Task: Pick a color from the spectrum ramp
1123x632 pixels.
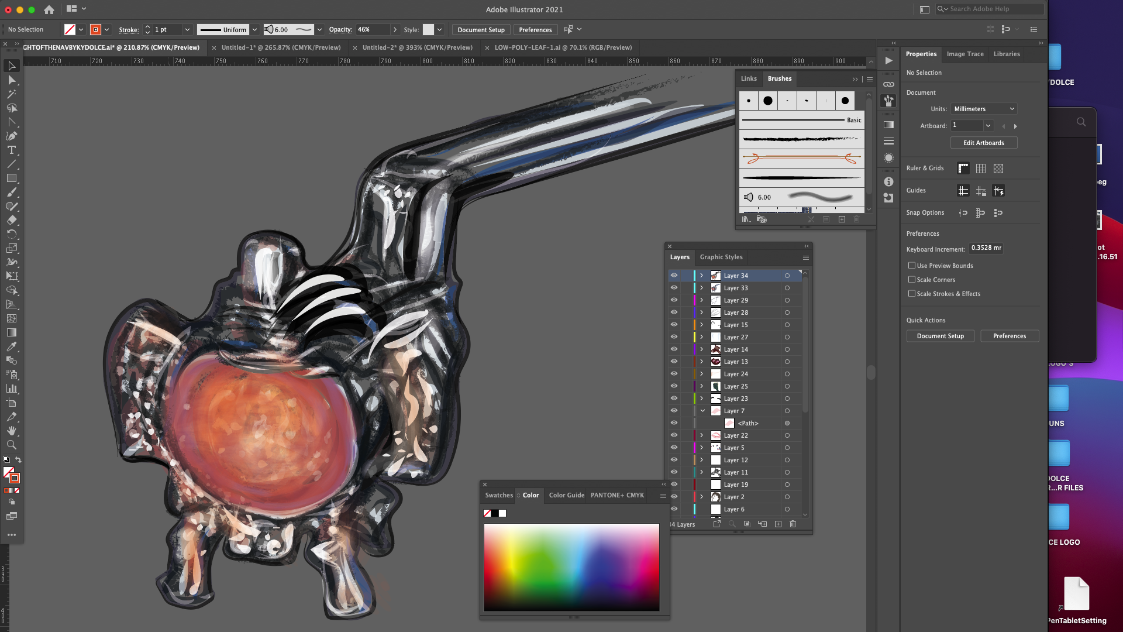Action: (571, 567)
